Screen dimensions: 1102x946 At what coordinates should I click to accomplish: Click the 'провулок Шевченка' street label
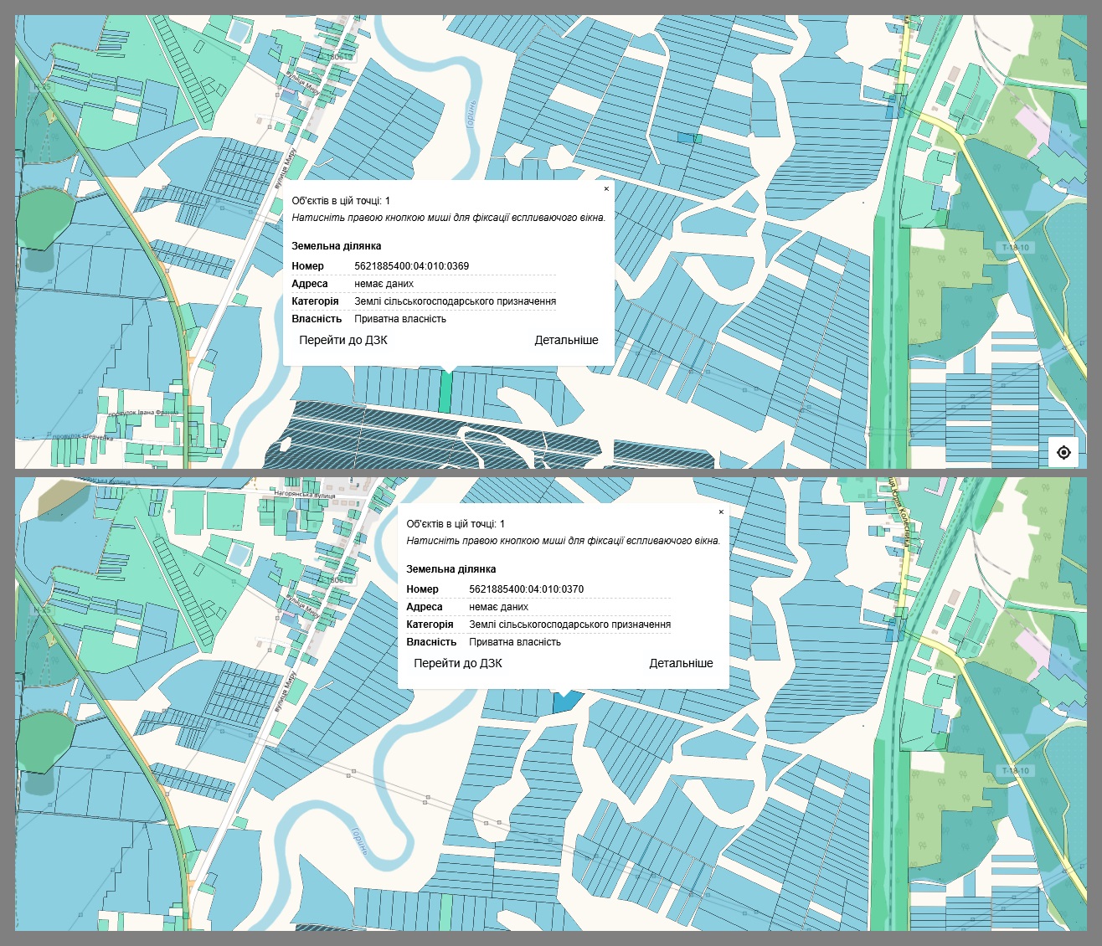pos(82,437)
